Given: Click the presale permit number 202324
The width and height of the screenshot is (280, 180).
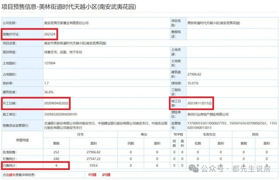Looking at the screenshot, I should pos(50,34).
